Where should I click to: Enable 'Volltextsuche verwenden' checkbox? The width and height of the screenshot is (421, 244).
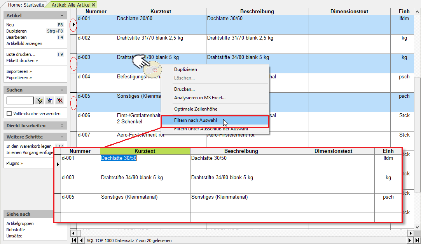pyautogui.click(x=9, y=114)
